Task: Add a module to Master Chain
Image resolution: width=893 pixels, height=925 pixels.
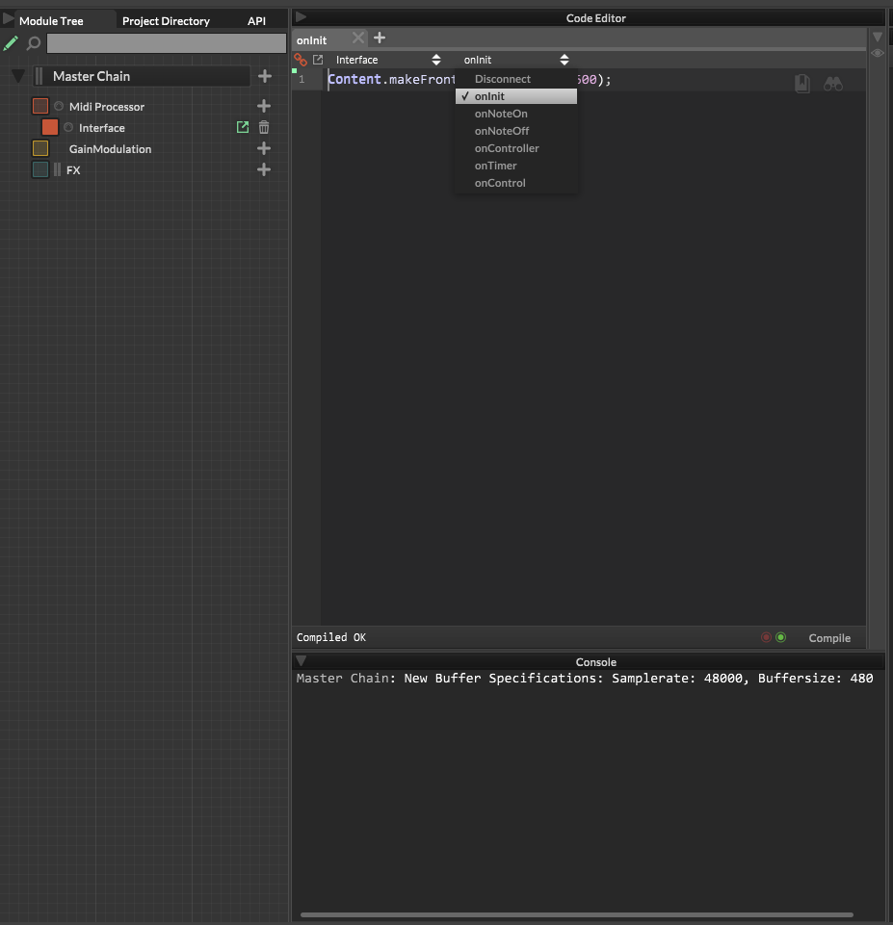Action: point(265,76)
